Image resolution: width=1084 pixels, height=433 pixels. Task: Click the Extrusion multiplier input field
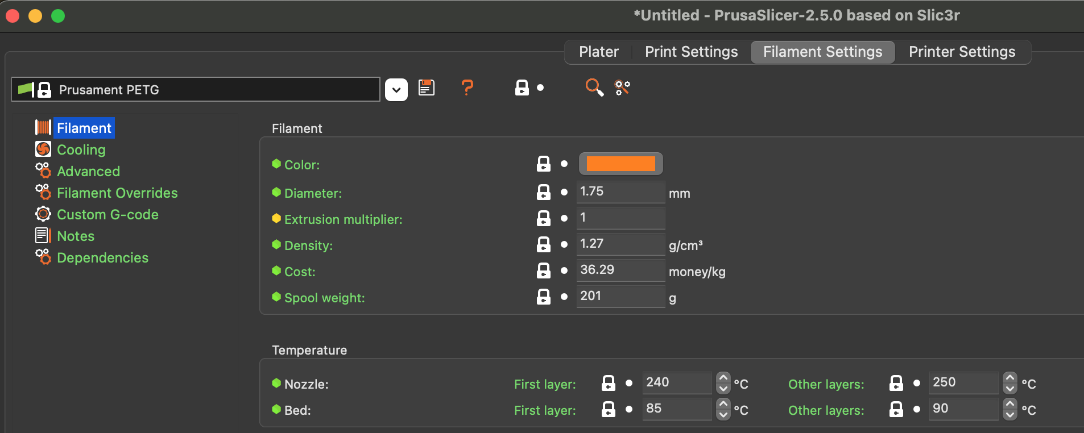tap(620, 218)
